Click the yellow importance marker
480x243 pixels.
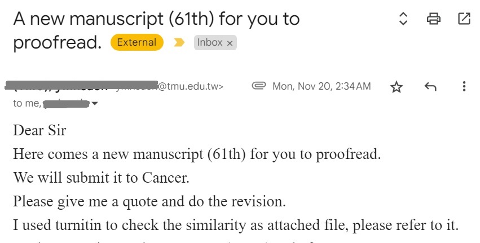click(x=179, y=43)
